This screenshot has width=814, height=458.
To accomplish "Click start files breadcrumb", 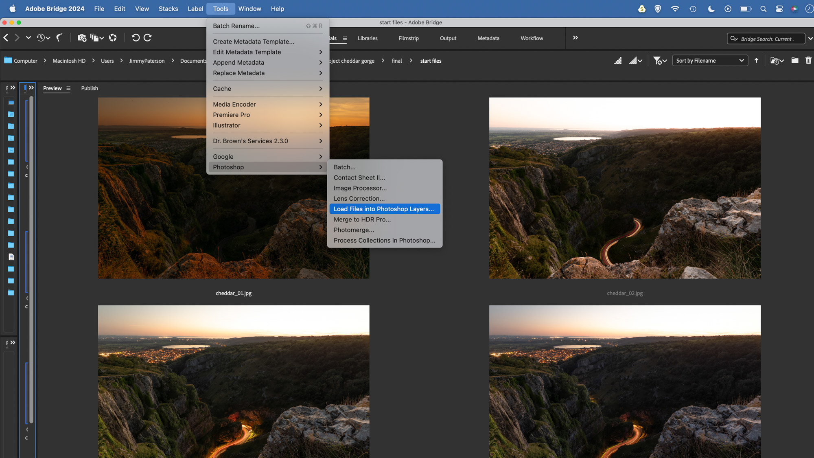I will pos(431,61).
